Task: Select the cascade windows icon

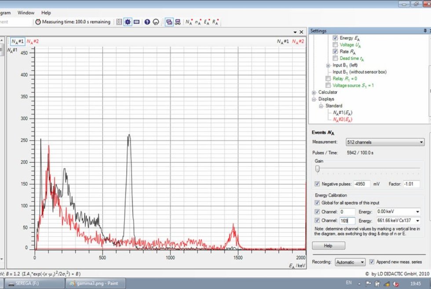Action: pos(169,22)
